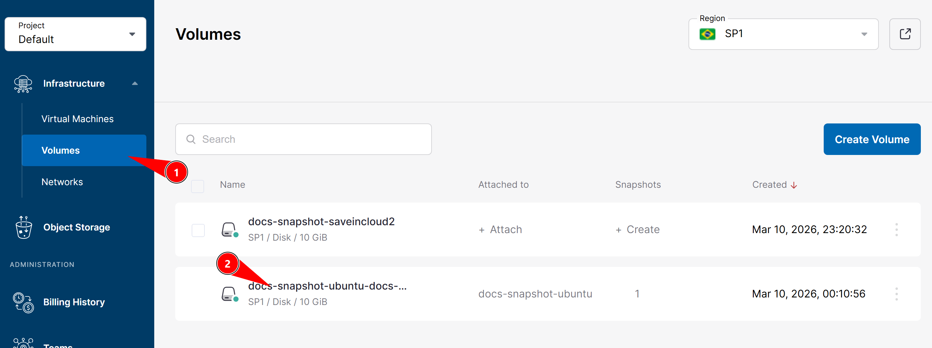Toggle the select-all checkbox in table header
The width and height of the screenshot is (932, 348).
198,186
